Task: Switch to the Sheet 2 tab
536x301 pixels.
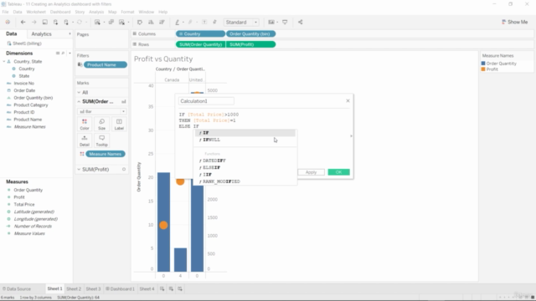Action: pyautogui.click(x=74, y=288)
